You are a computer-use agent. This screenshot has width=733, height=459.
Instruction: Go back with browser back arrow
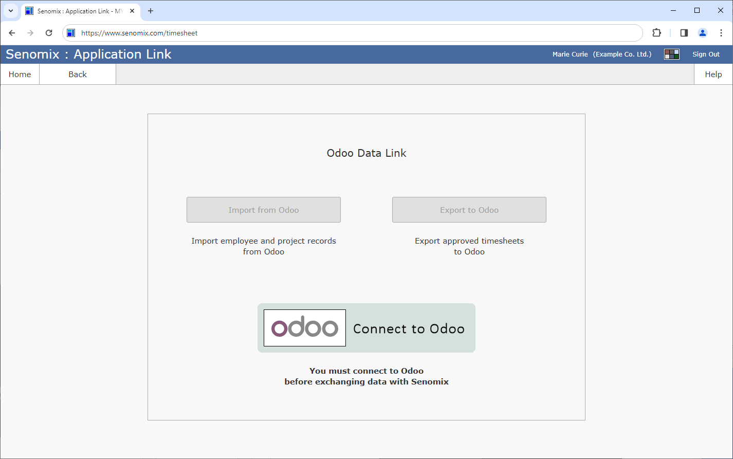[12, 33]
